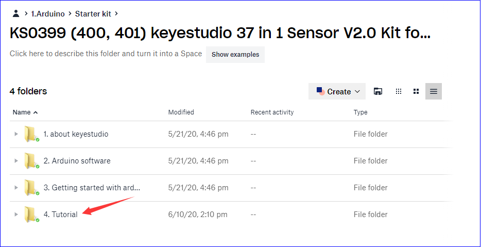
Task: Sort by the Modified column header
Action: pyautogui.click(x=181, y=112)
